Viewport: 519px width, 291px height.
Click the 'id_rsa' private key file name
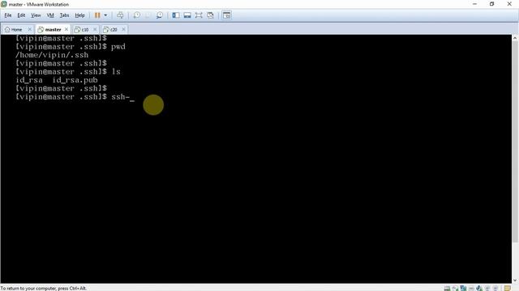(29, 80)
